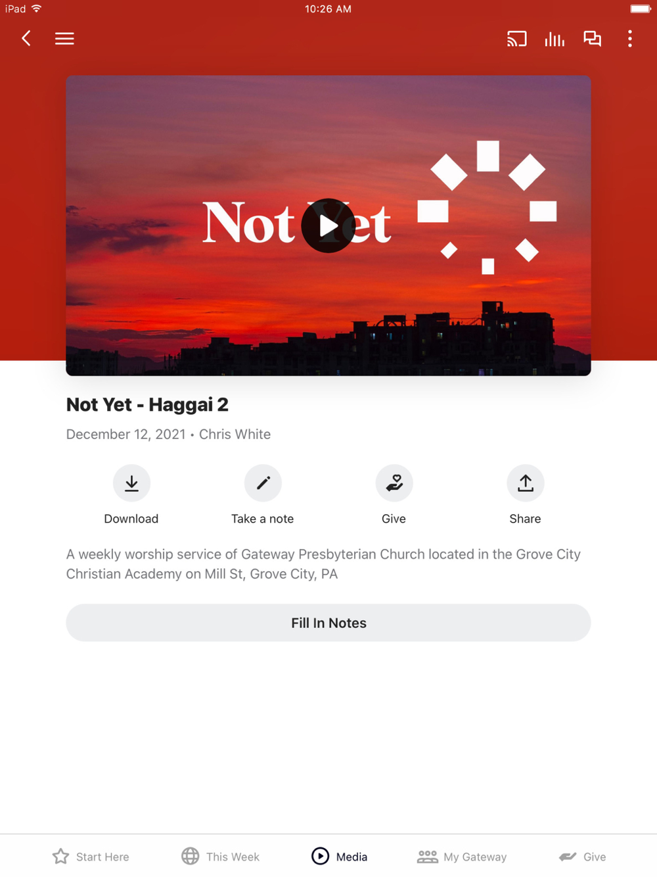Tap the Take a note pencil icon
Image resolution: width=657 pixels, height=877 pixels.
click(x=263, y=483)
